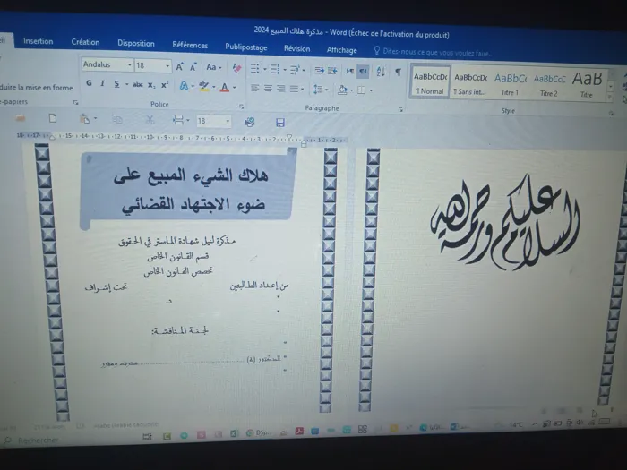The width and height of the screenshot is (627, 470).
Task: Adjust line and paragraph spacing
Action: [x=318, y=89]
